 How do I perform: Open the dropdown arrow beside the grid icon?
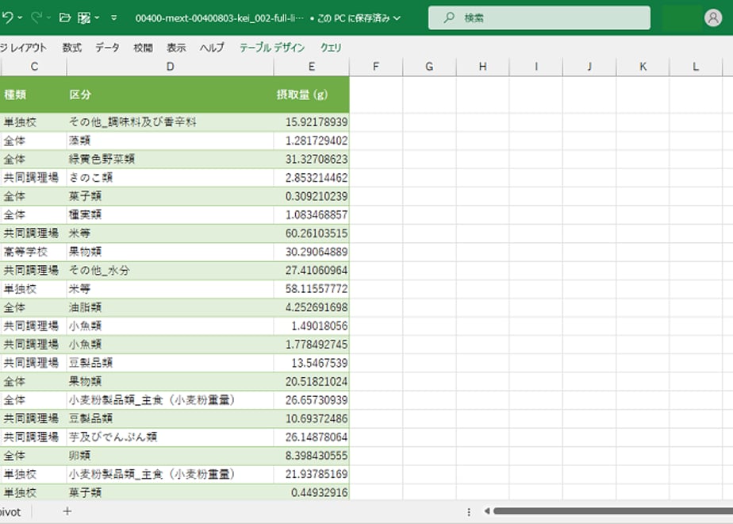point(97,17)
